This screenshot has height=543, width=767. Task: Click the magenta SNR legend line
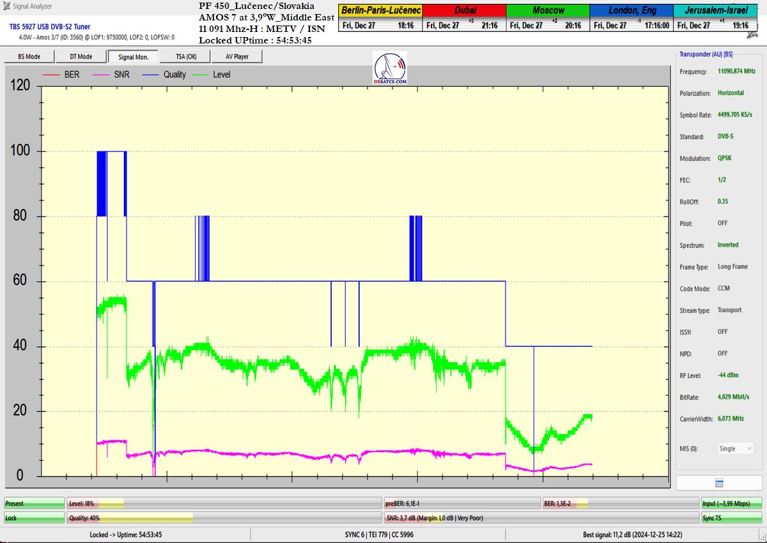click(x=100, y=75)
